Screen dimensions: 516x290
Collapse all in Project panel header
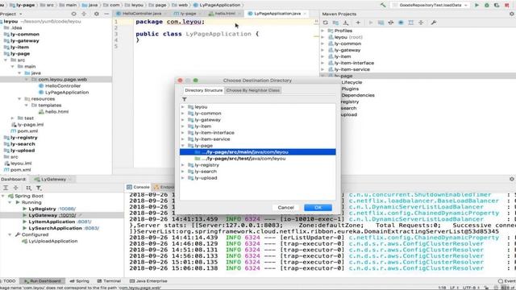point(84,14)
